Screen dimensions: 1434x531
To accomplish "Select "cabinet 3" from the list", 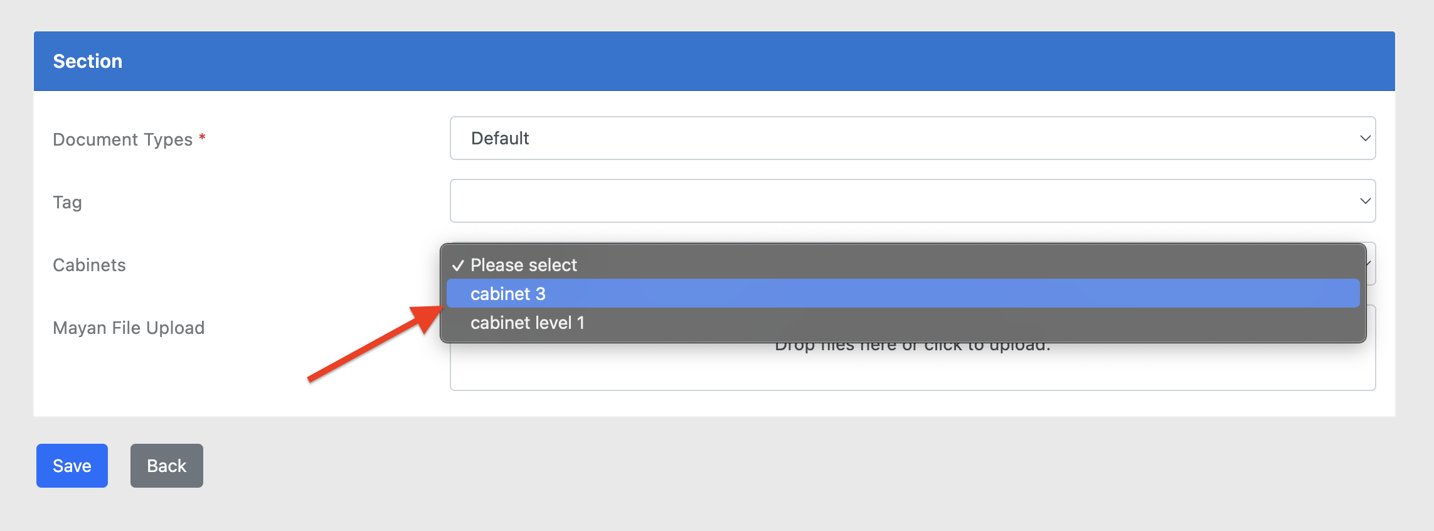I will [x=508, y=294].
